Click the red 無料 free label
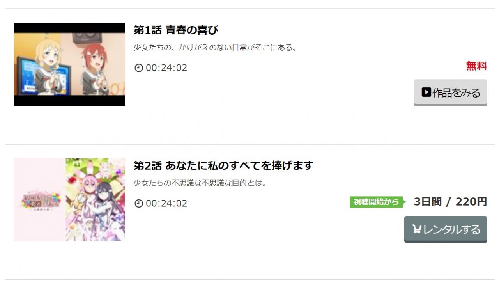 tap(476, 66)
